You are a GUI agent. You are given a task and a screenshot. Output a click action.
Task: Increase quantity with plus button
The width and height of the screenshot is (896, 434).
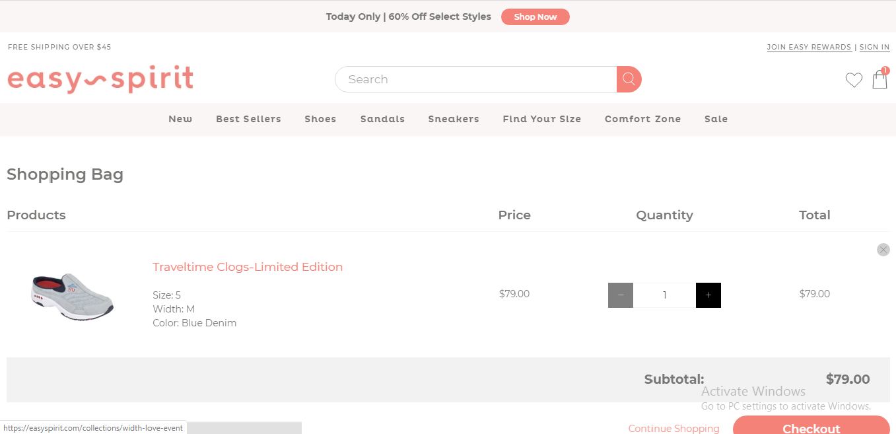pos(708,295)
